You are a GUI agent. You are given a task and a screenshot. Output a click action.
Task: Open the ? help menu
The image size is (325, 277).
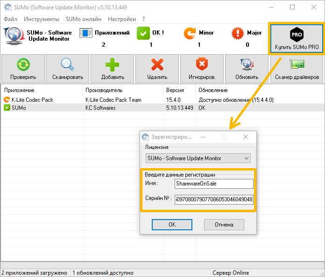pyautogui.click(x=144, y=19)
